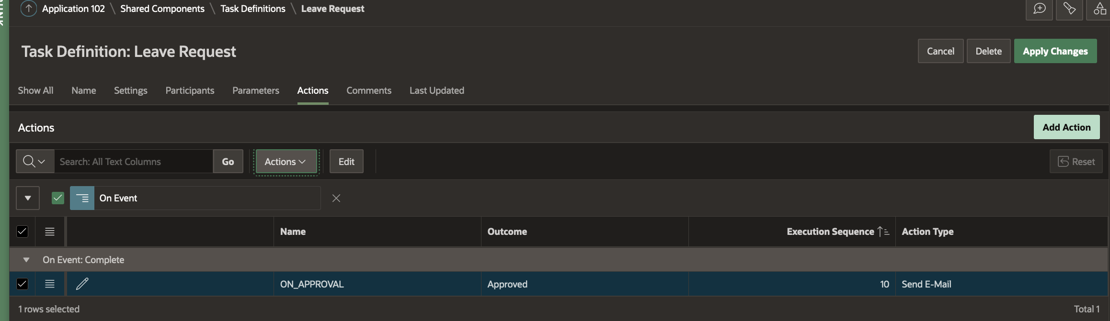Toggle the select-all rows checkbox

click(x=22, y=232)
